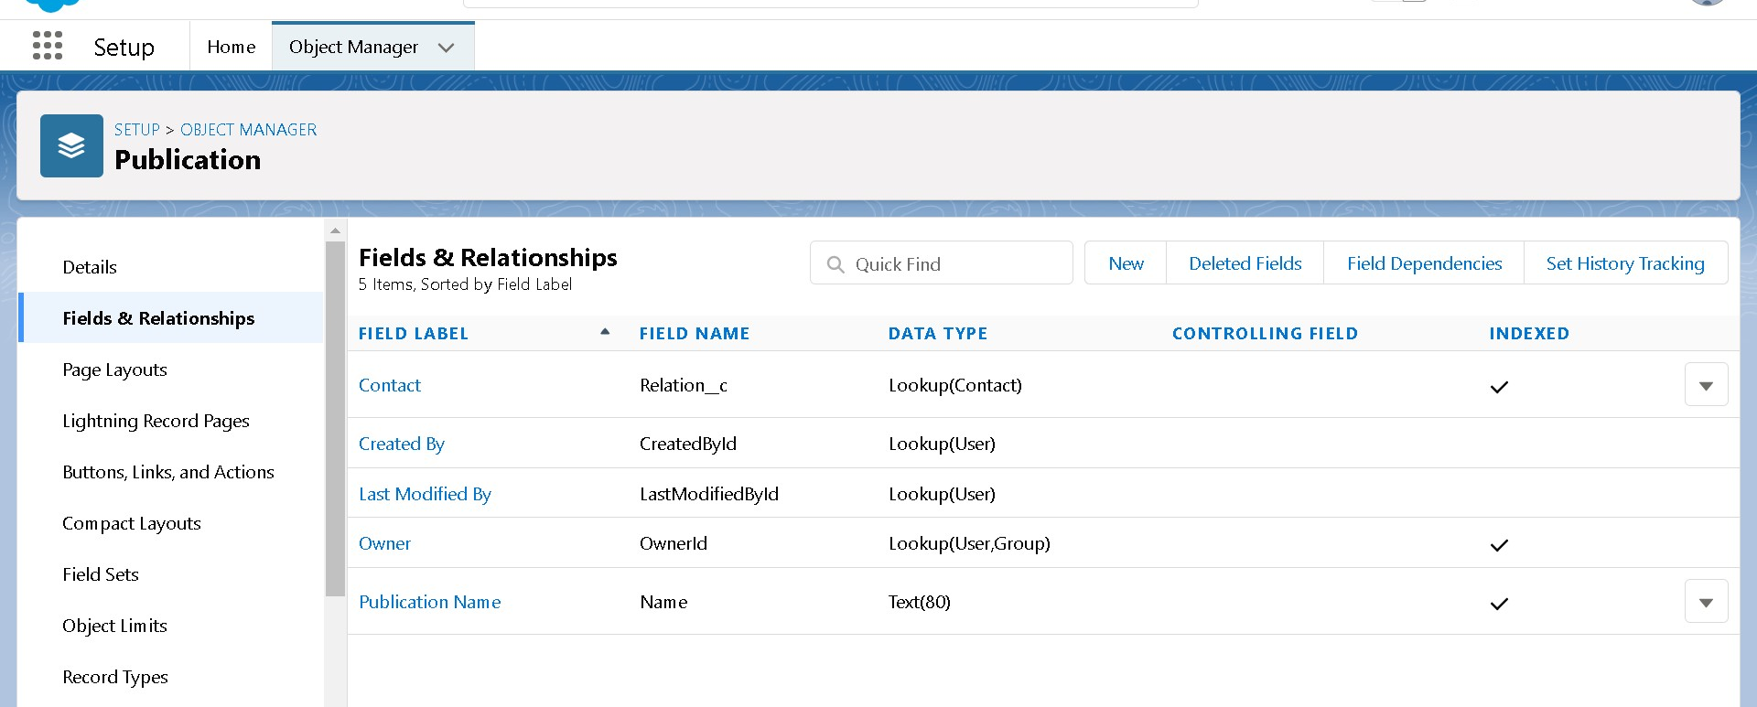The image size is (1757, 707).
Task: Open action menu for Contact field row
Action: coord(1706,385)
